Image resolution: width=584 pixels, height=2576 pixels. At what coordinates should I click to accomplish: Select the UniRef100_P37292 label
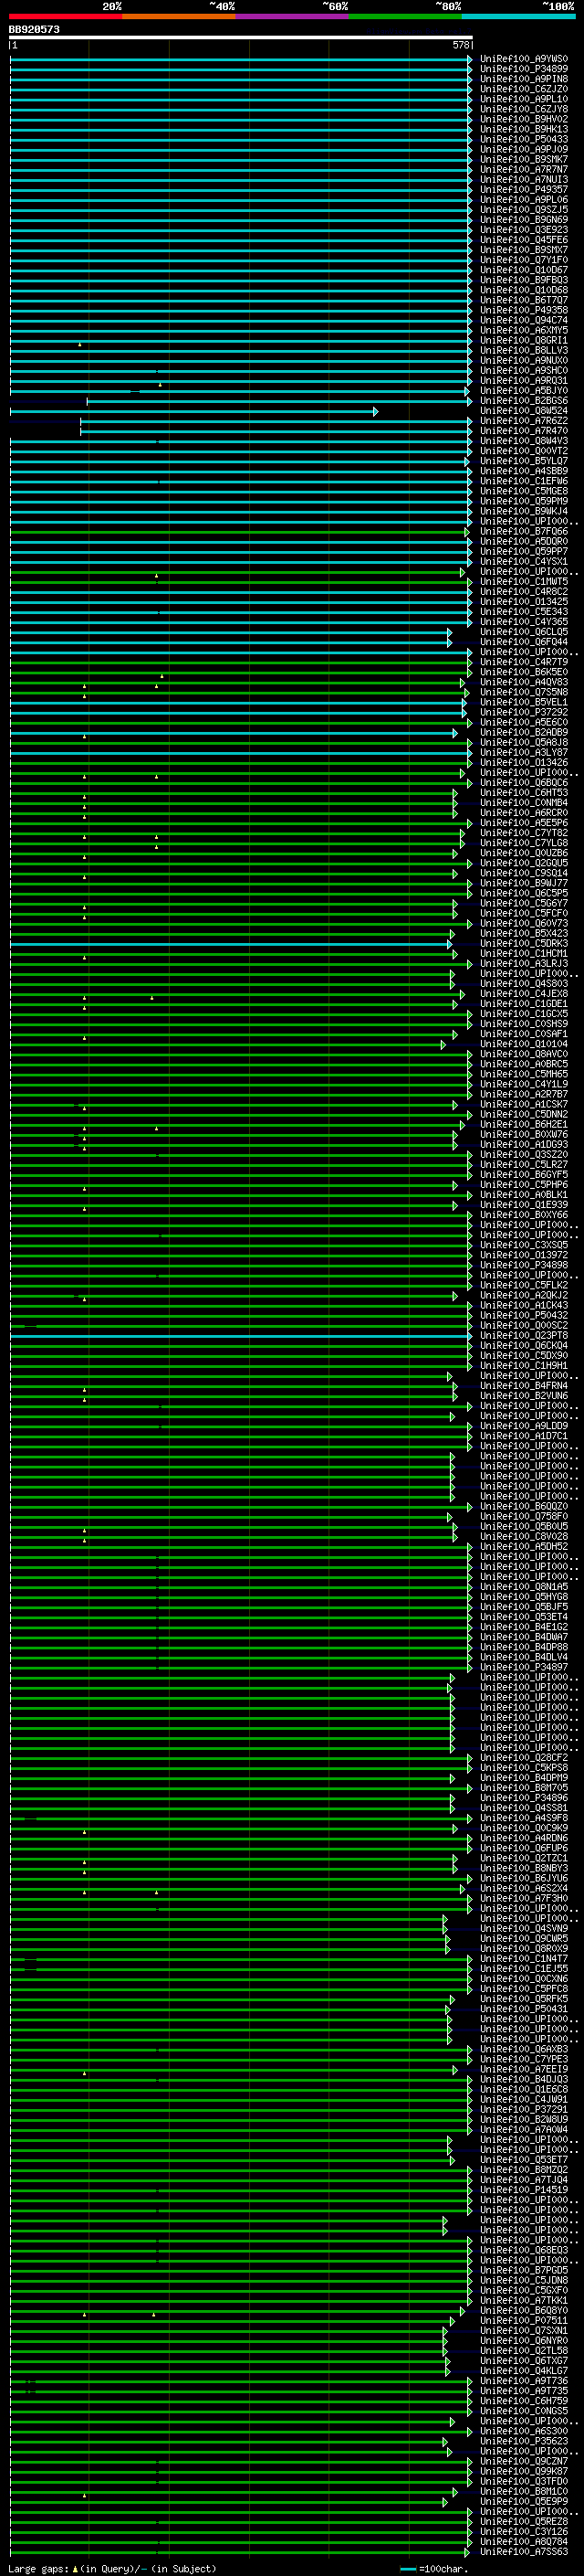pyautogui.click(x=524, y=712)
